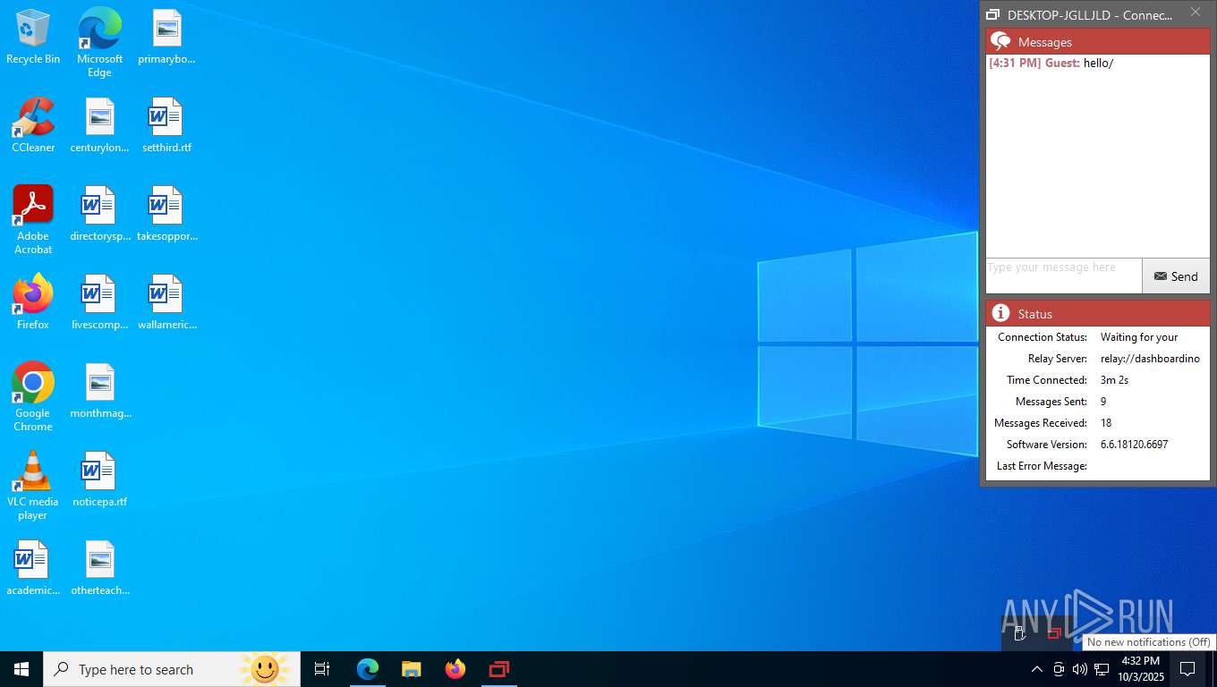Open the volume control tray icon
This screenshot has width=1217, height=687.
[1080, 669]
